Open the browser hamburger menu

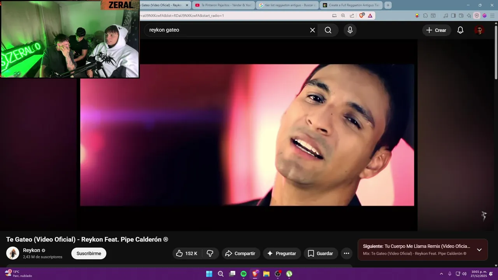[x=492, y=16]
